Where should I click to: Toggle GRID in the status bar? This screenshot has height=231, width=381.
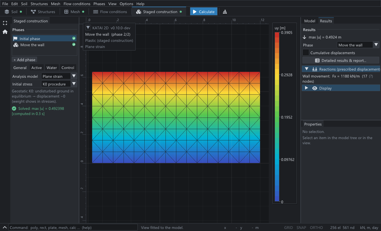tap(288, 228)
